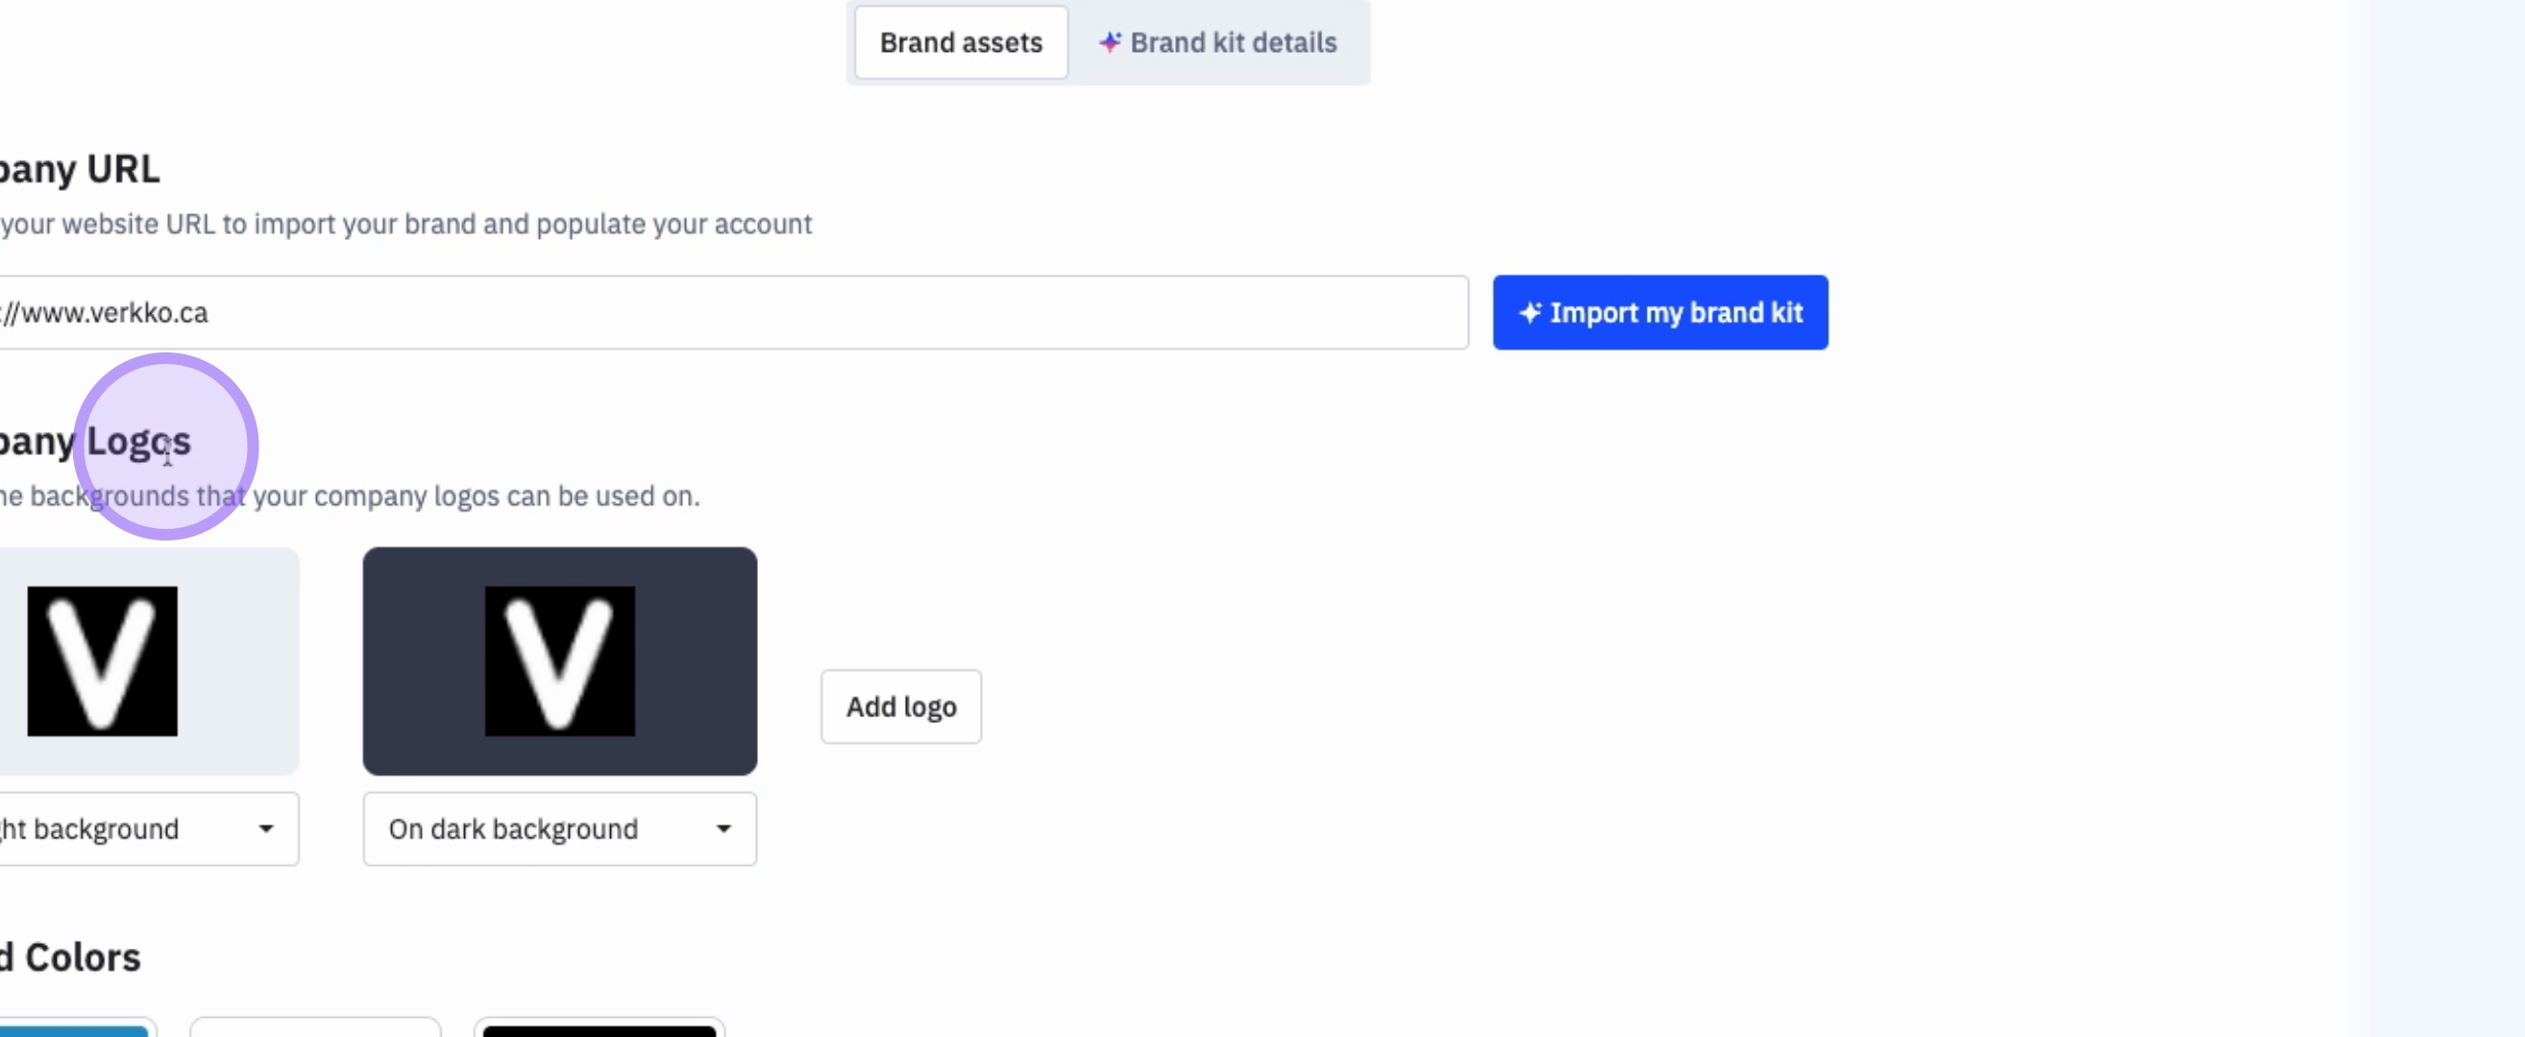
Task: Click the sparkle icon on Brand kit details
Action: pos(1109,42)
